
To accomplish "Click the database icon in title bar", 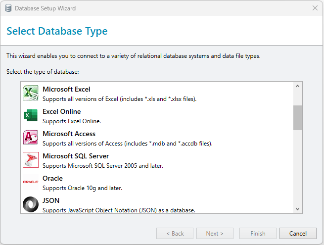I will coord(8,8).
